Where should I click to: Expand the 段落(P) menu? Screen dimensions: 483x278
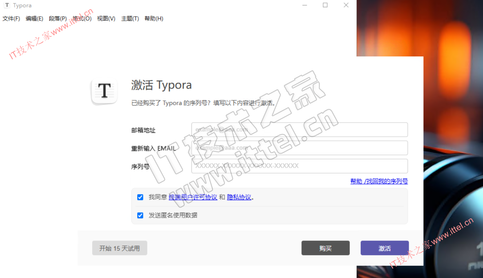click(58, 19)
